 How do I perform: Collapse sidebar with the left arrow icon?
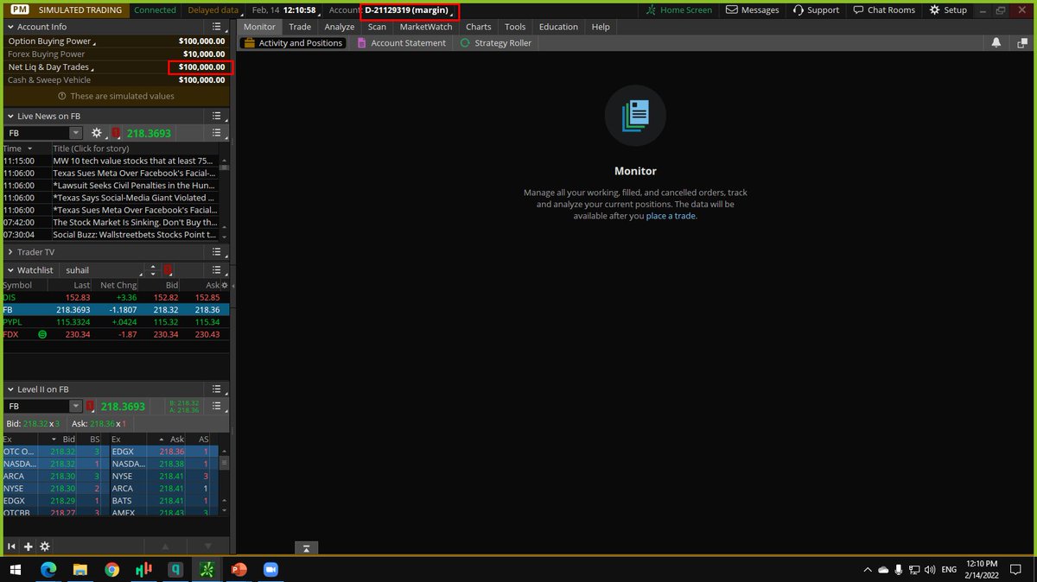pos(11,547)
